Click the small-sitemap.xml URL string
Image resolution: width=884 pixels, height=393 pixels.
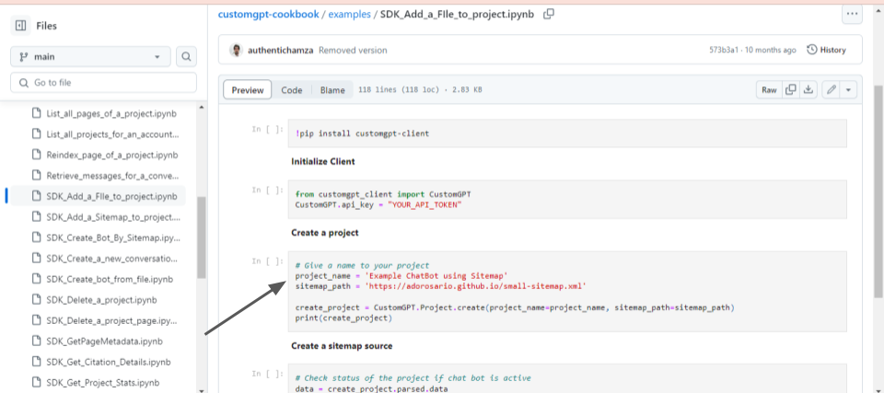pyautogui.click(x=476, y=286)
